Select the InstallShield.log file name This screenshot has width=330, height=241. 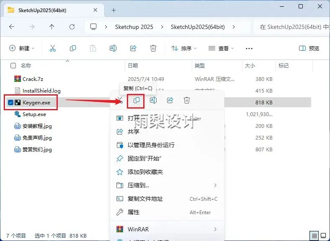click(x=41, y=91)
